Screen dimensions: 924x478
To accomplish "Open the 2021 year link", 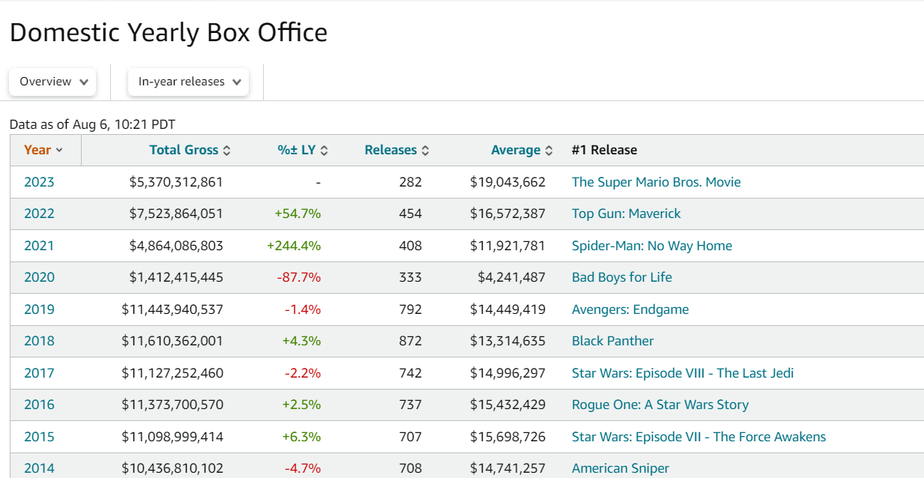I will click(x=39, y=246).
